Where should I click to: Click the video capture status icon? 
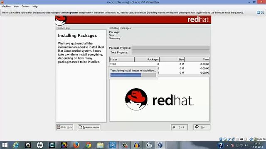tap(241, 139)
